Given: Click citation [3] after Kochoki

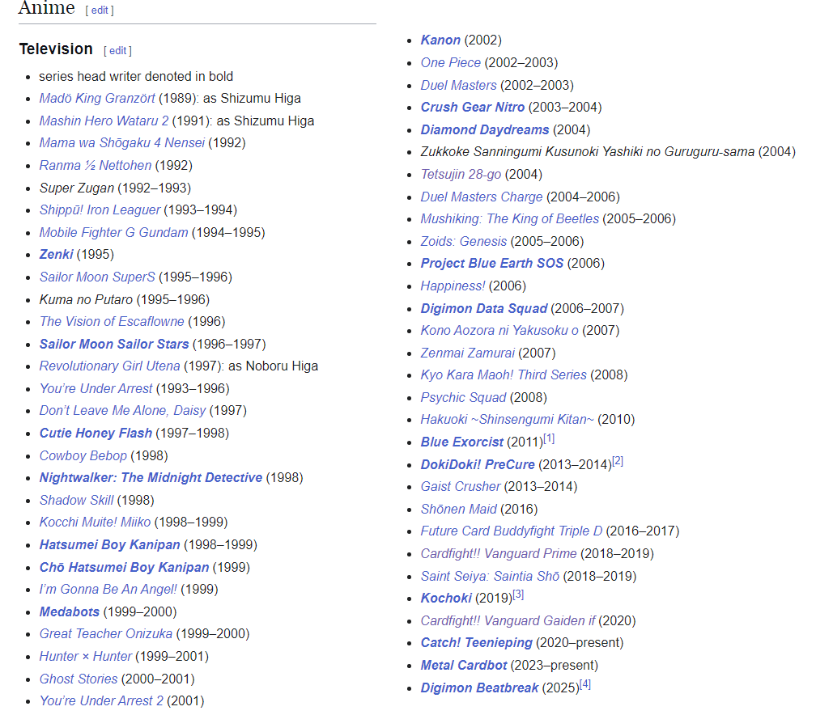Looking at the screenshot, I should point(518,594).
